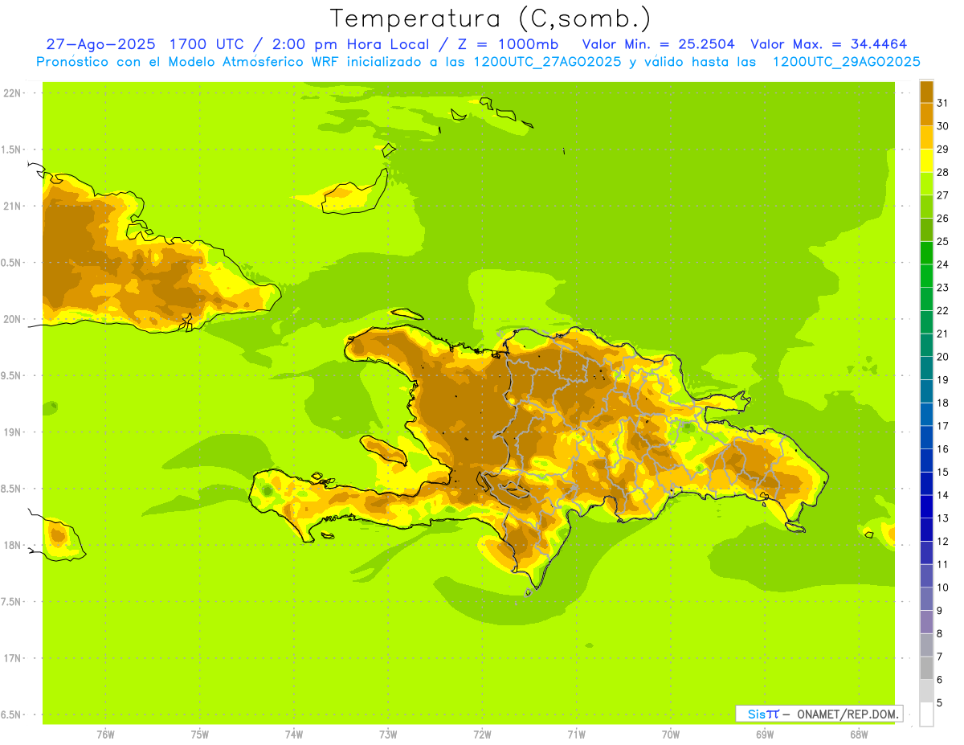
Task: Select the legend value '5'
Action: 940,703
